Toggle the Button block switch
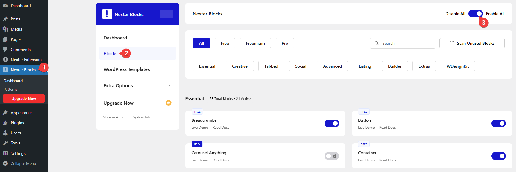The height and width of the screenshot is (172, 516). coord(498,123)
